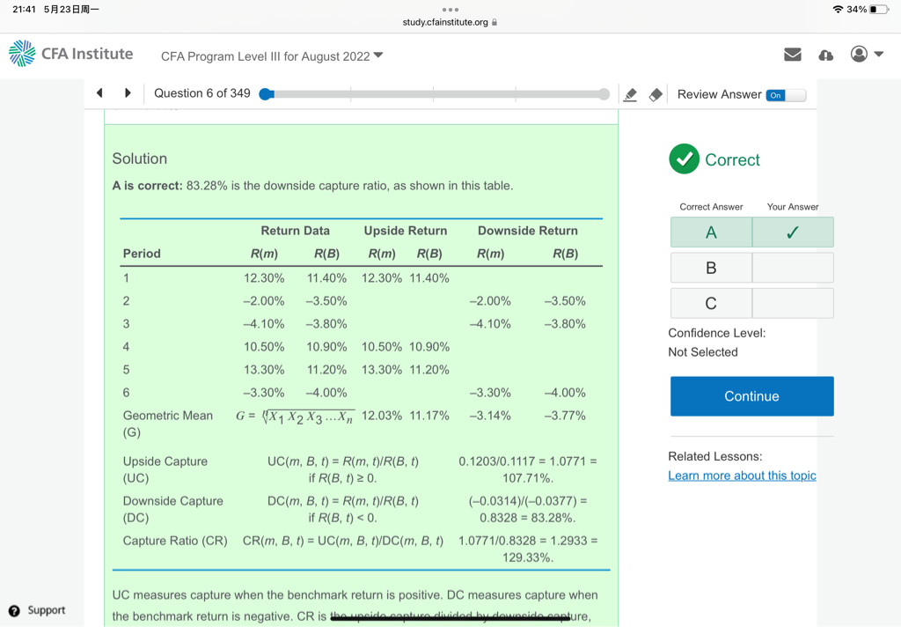Screen dimensions: 901x627
Task: Go to previous question arrow
Action: 99,93
